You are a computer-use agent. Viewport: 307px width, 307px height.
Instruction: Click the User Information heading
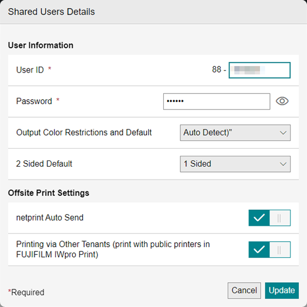[41, 45]
